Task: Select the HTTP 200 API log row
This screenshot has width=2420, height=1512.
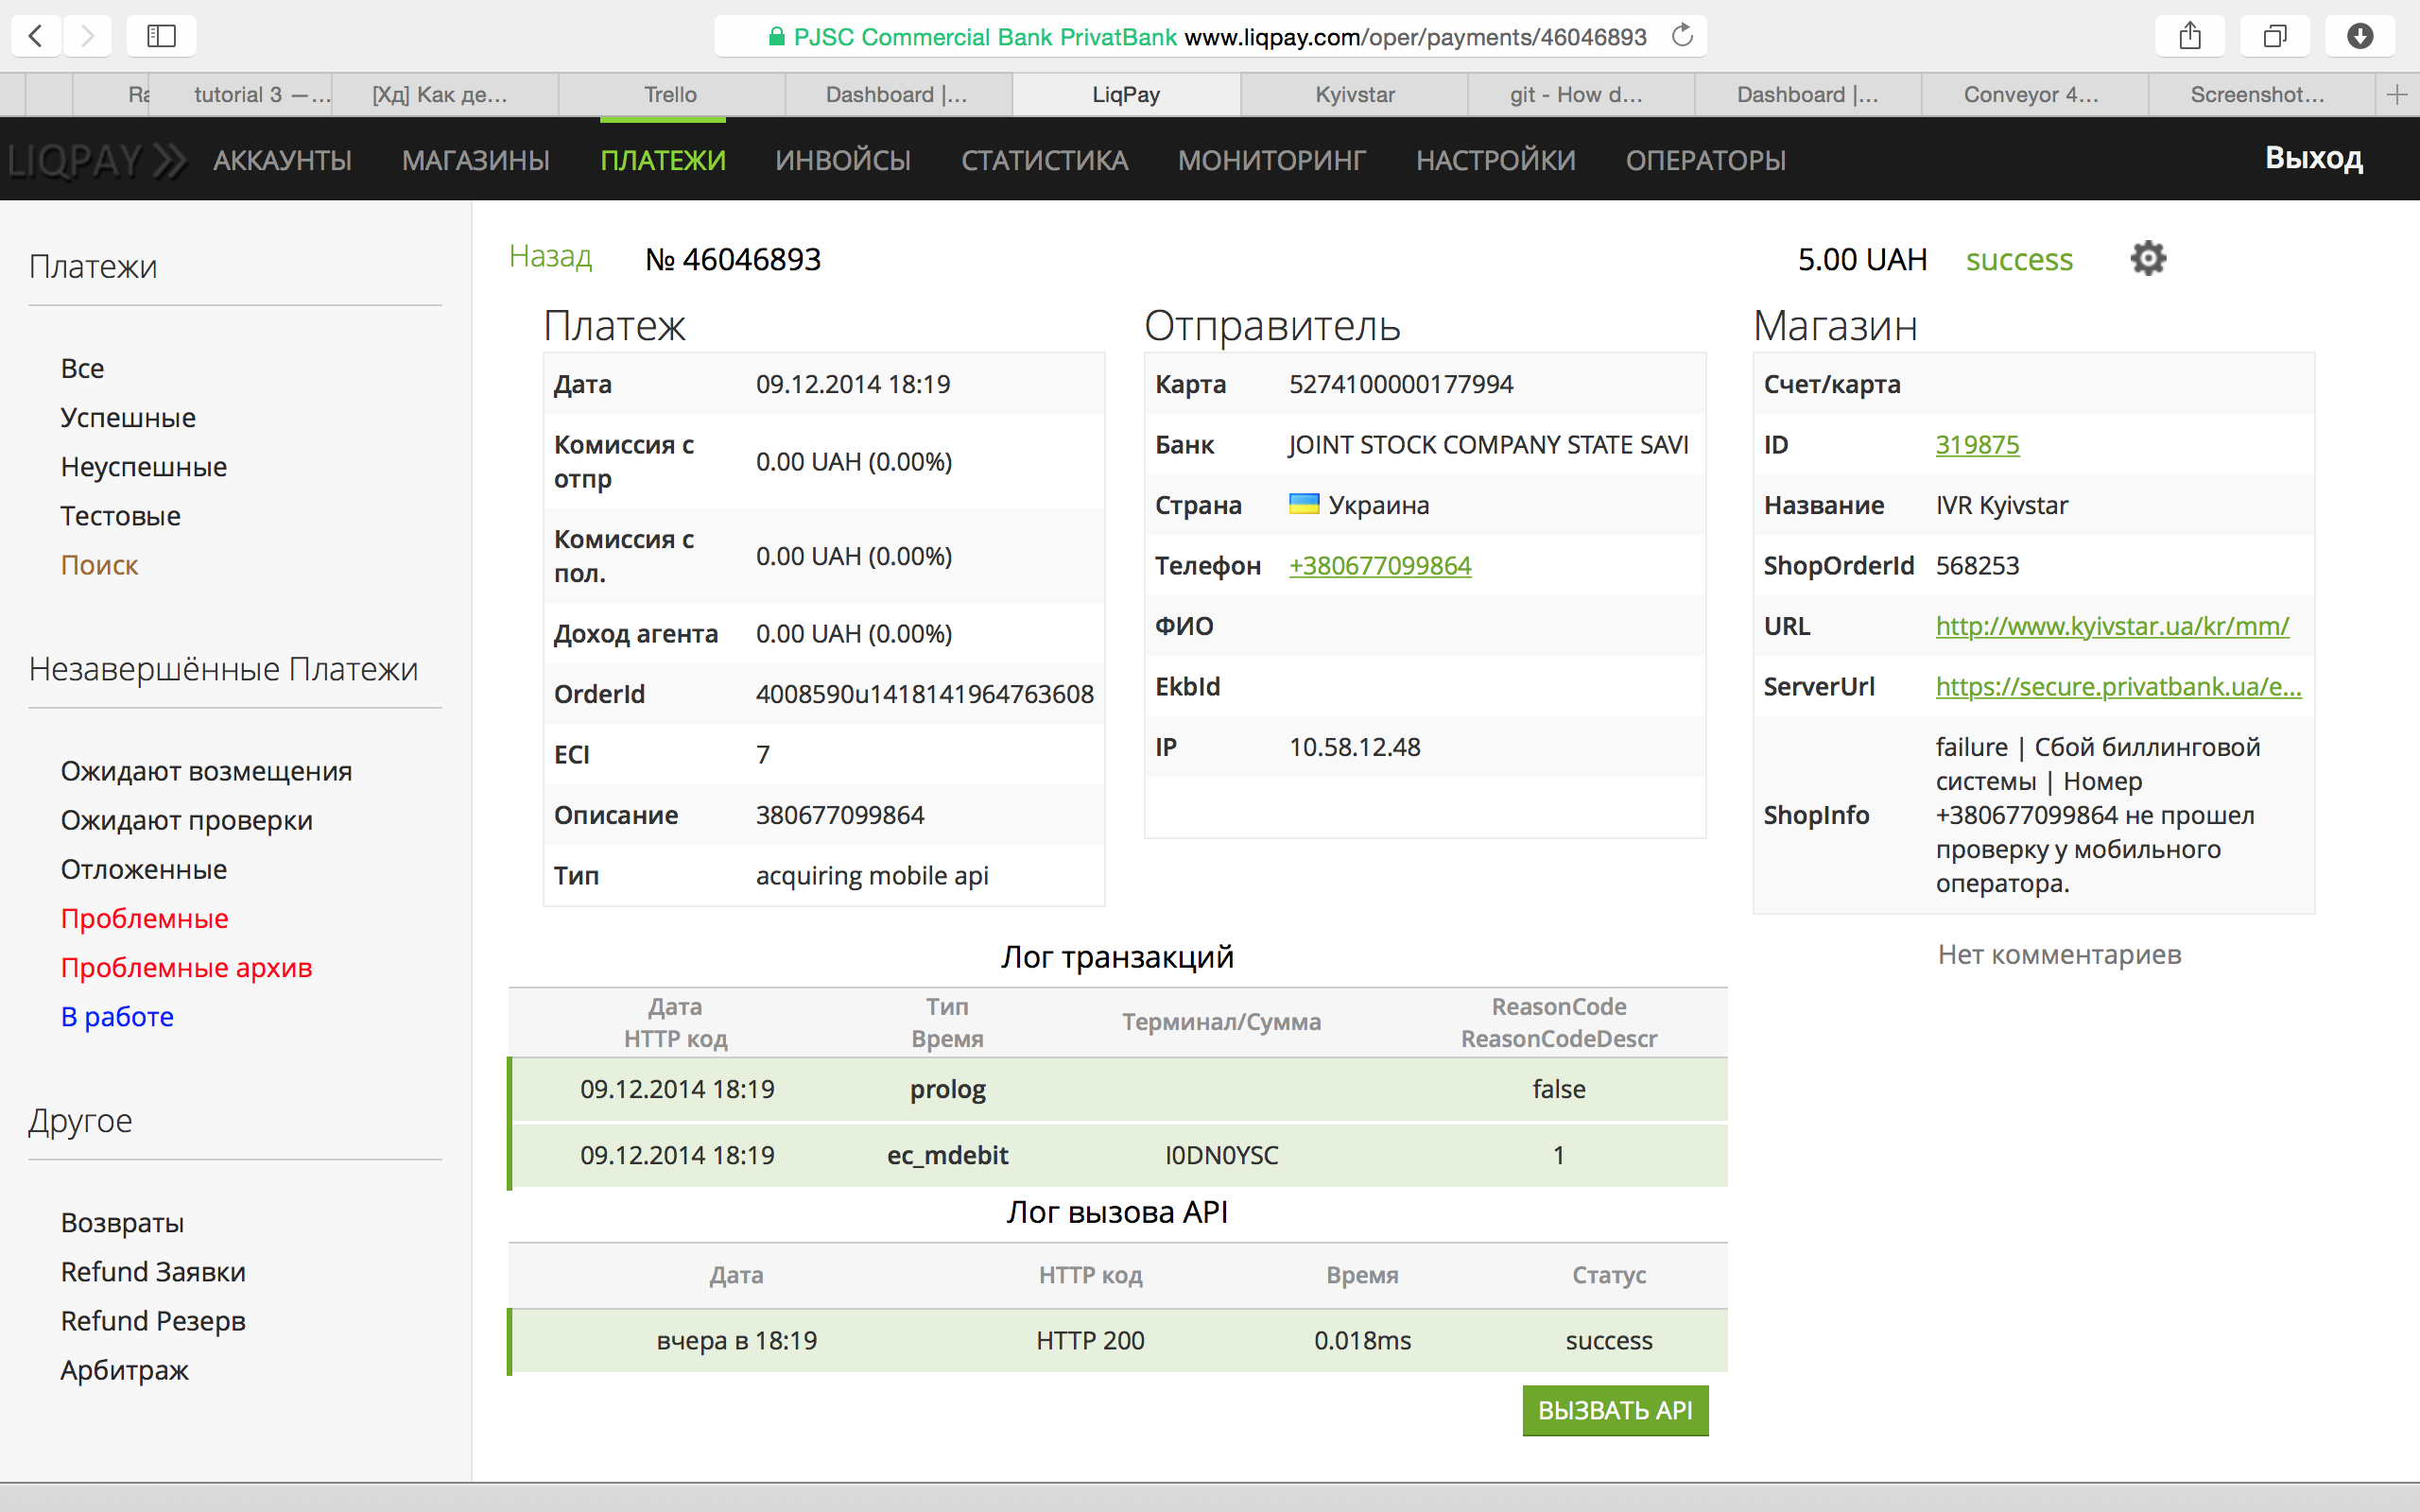Action: [1118, 1341]
